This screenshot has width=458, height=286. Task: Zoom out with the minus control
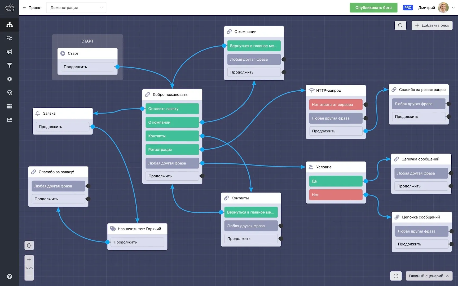pos(29,276)
